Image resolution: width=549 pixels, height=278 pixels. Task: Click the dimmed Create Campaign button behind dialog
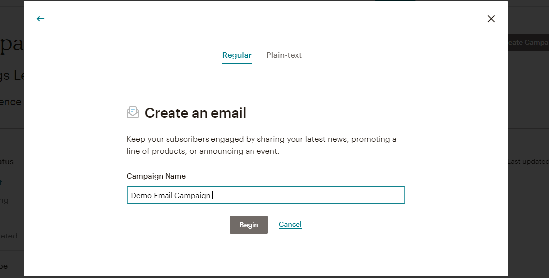coord(528,42)
